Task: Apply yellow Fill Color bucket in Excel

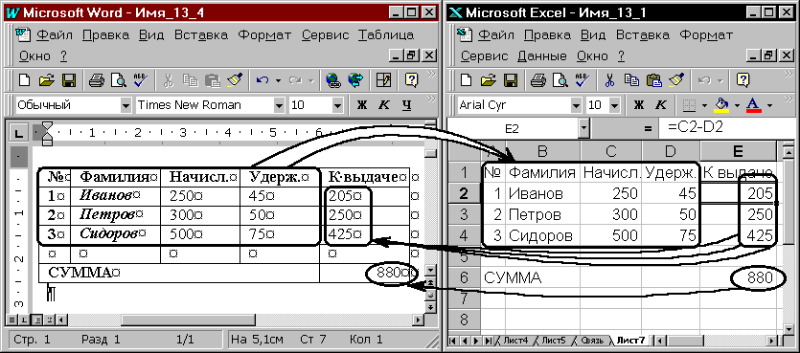Action: click(x=722, y=105)
